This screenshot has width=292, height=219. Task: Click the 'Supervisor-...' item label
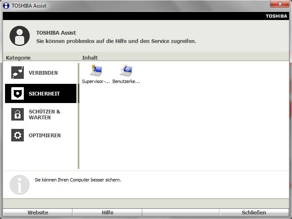pos(96,82)
